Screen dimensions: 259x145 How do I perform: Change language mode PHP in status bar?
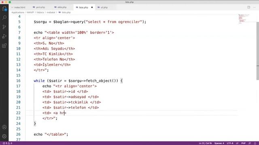243,143
